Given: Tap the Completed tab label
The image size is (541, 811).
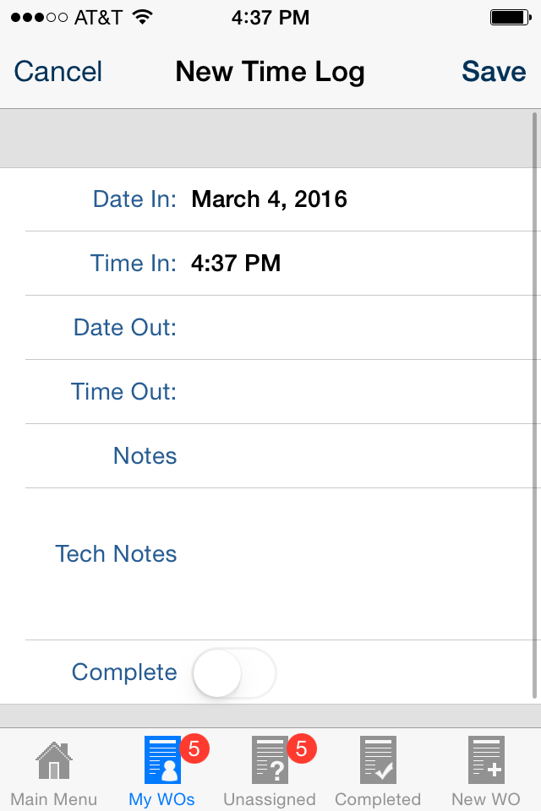Looking at the screenshot, I should pyautogui.click(x=378, y=799).
